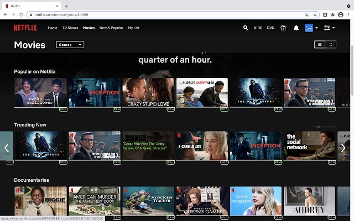
Task: Open the KIDS link
Action: click(258, 28)
